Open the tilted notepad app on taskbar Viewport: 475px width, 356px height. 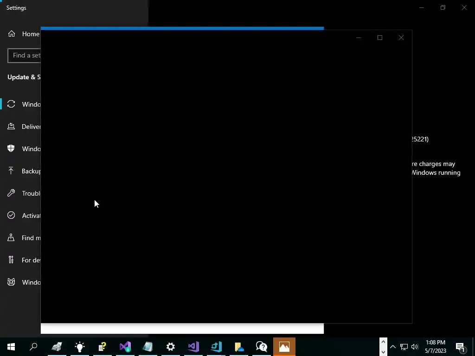pos(148,347)
